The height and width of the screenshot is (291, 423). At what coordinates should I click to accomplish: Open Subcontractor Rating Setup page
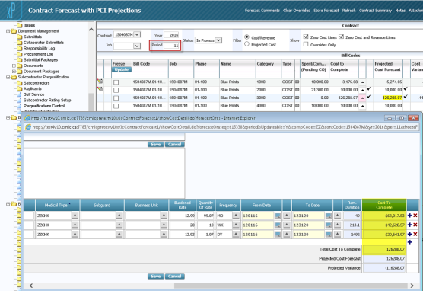44,100
